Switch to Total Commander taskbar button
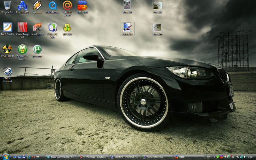Image resolution: width=256 pixels, height=160 pixels. click(x=61, y=157)
